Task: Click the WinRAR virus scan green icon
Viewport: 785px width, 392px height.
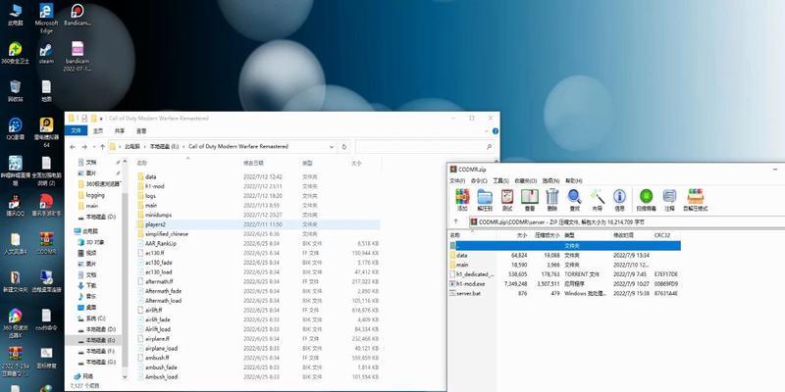Action: point(647,197)
